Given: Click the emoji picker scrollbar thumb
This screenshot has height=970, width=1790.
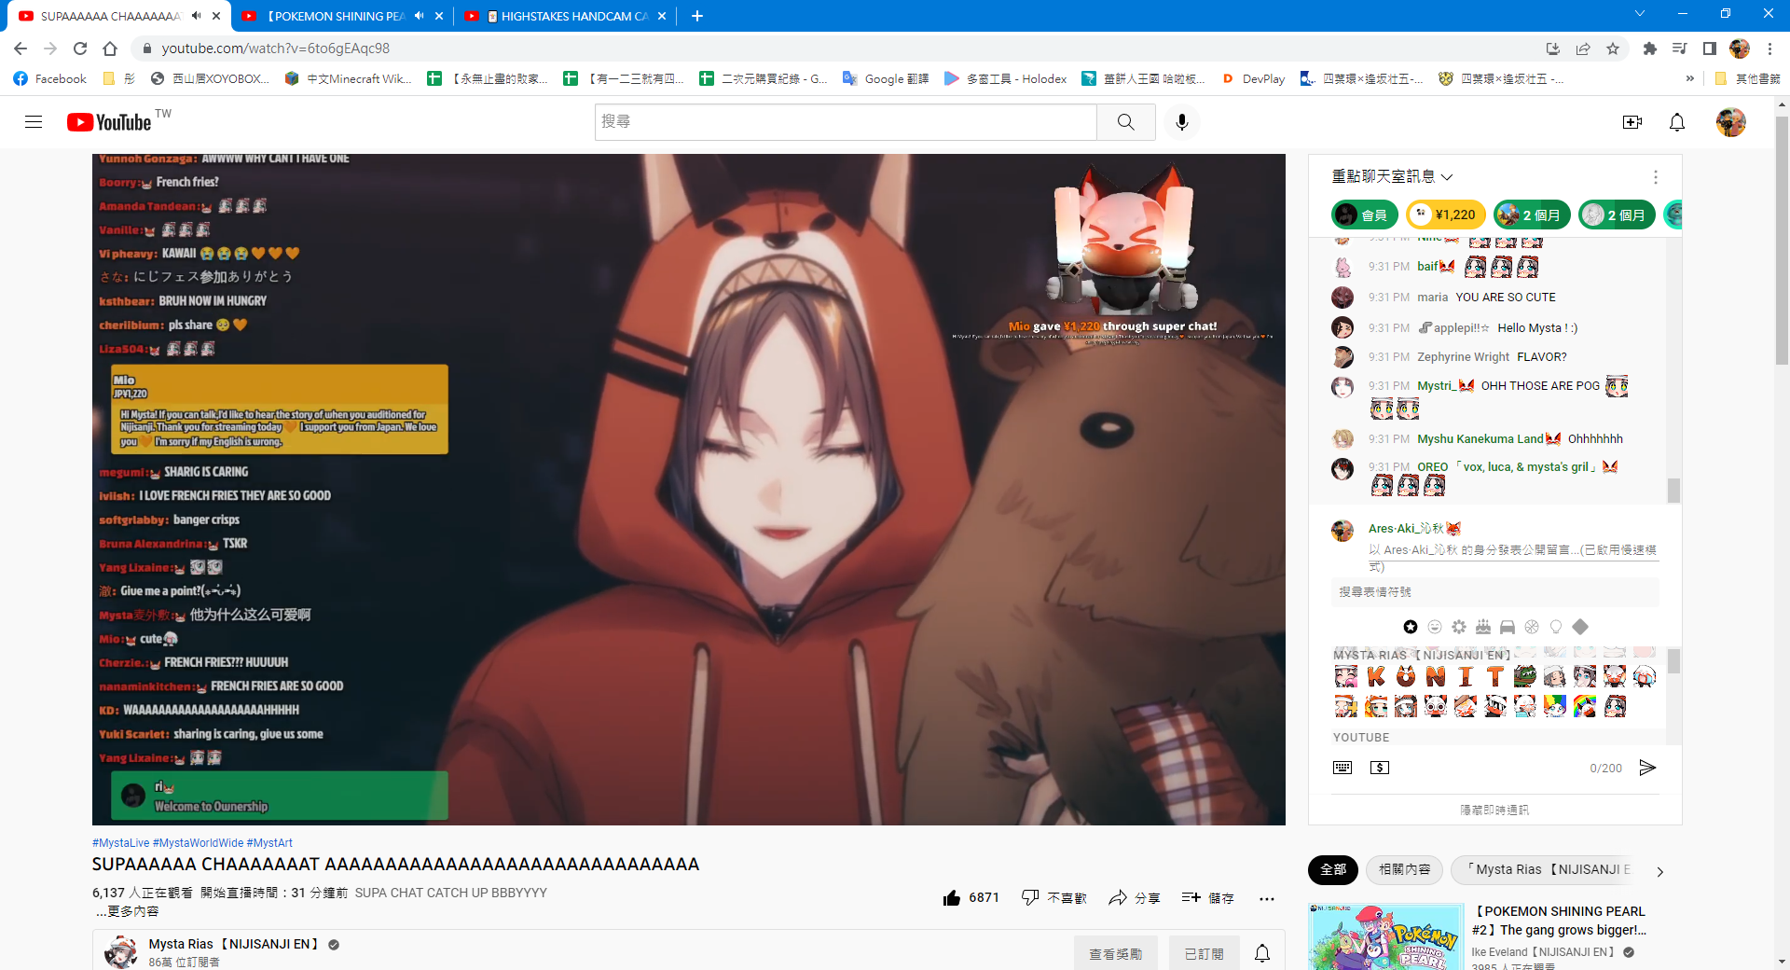Looking at the screenshot, I should 1673,660.
